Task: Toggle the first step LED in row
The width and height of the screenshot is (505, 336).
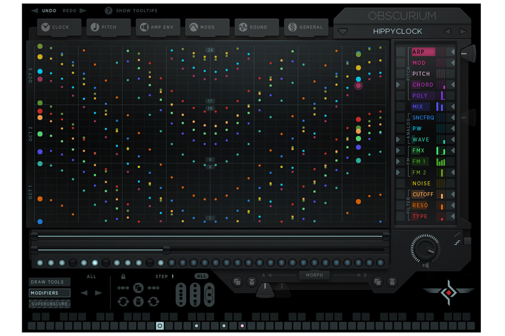Action: 40,263
